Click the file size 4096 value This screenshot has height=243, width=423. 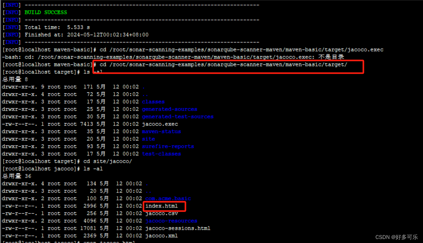coord(90,221)
